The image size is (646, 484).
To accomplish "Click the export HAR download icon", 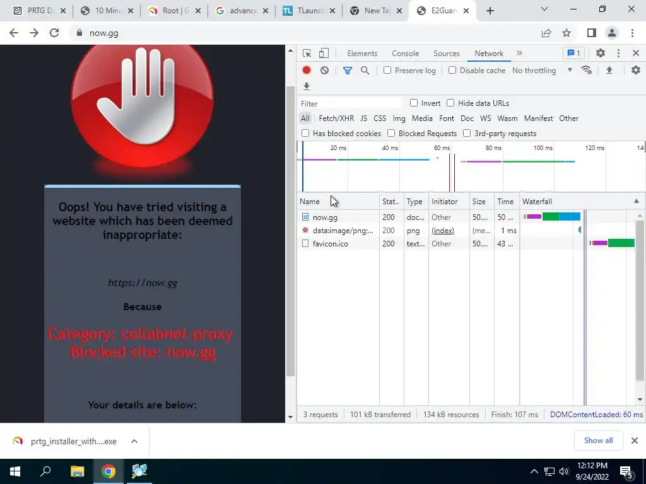I will click(307, 86).
